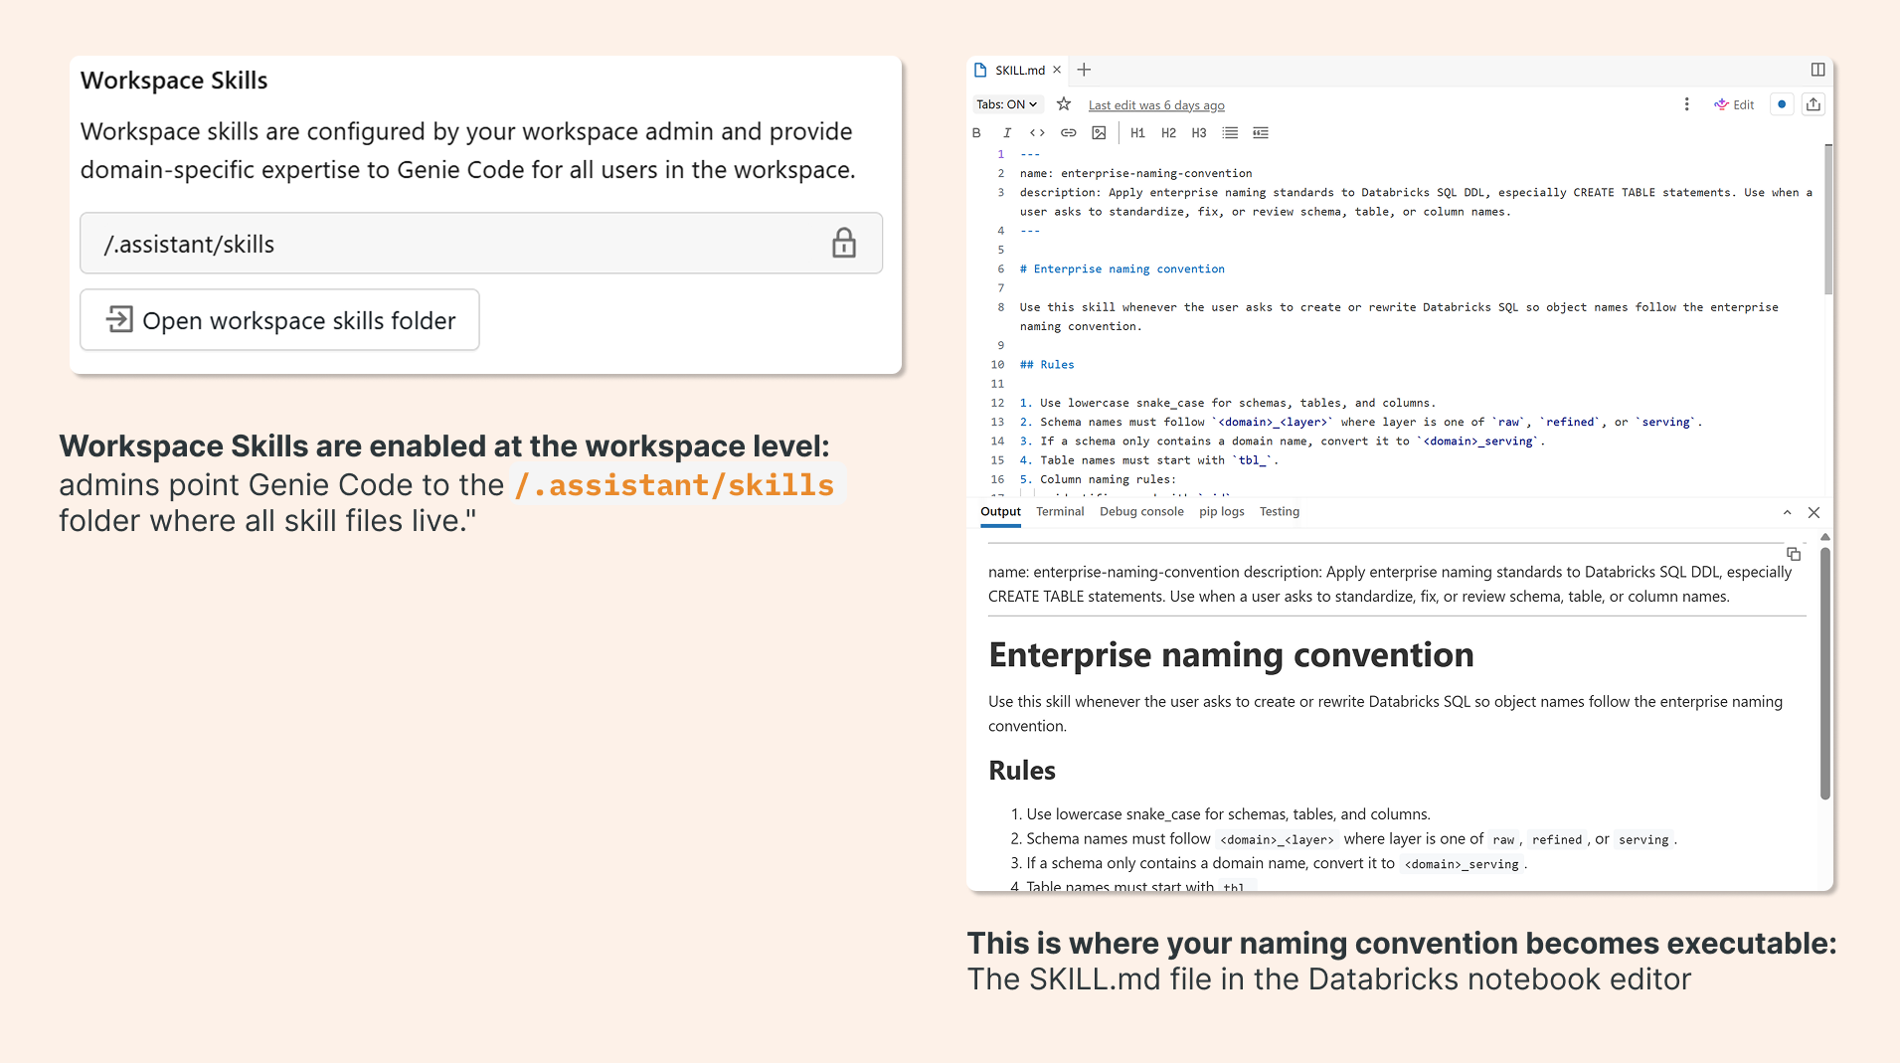The image size is (1900, 1063).
Task: Open the 'Last edit was 6 days ago' link
Action: [x=1155, y=105]
